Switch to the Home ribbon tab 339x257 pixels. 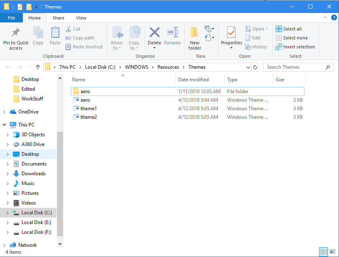click(35, 18)
